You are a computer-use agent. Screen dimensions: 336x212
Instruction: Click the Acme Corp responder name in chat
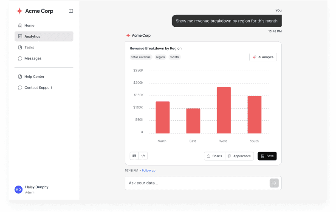(141, 35)
